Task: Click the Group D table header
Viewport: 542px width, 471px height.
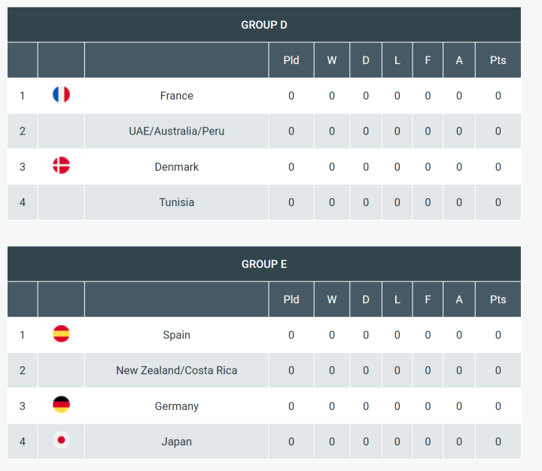Action: [263, 25]
